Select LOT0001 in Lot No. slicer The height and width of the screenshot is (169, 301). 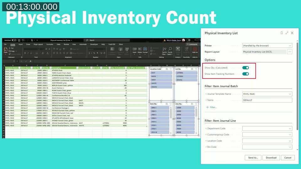coord(186,73)
